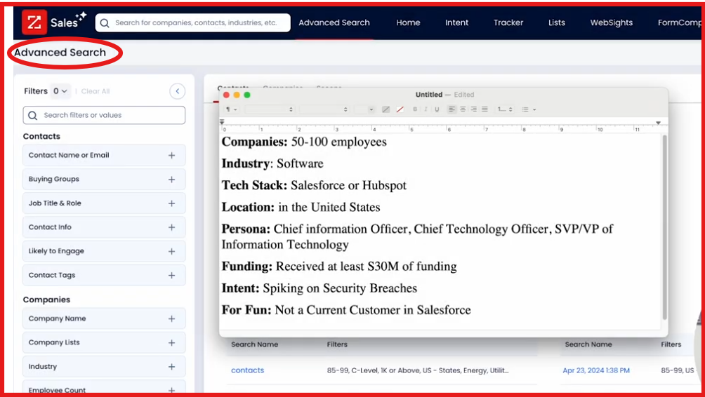Viewport: 705px width, 397px height.
Task: Add Contact Name or Email filter
Action: point(171,156)
